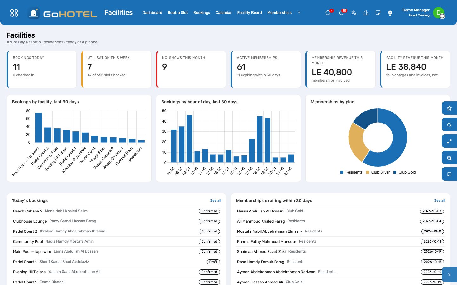This screenshot has height=285, width=457.
Task: Open the Utilisation This Week card
Action: coord(116,69)
